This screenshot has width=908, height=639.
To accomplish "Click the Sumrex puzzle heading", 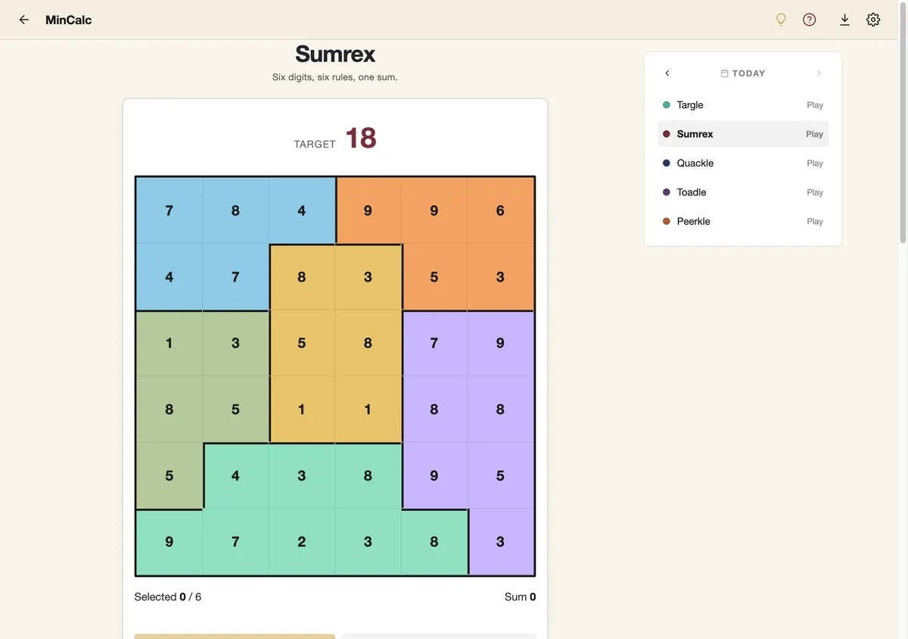I will [335, 55].
